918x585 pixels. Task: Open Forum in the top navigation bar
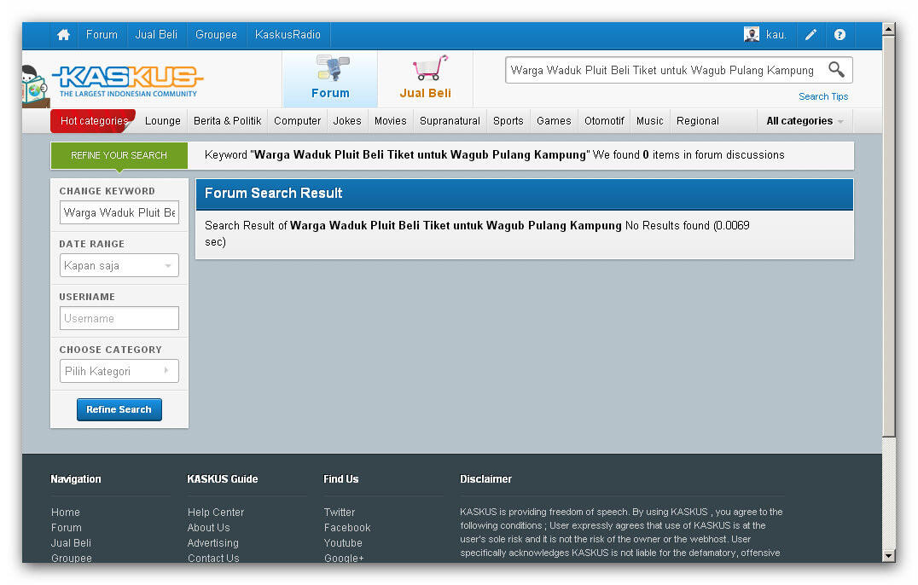point(102,35)
